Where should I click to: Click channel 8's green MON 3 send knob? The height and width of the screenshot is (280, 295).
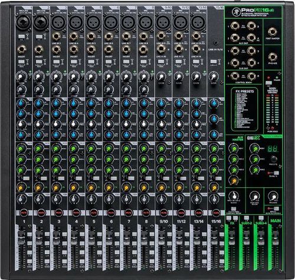point(144,170)
